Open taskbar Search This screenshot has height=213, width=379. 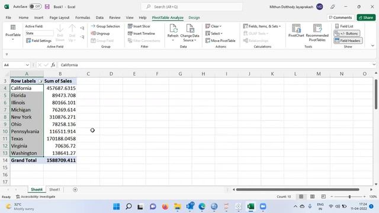tap(129, 206)
